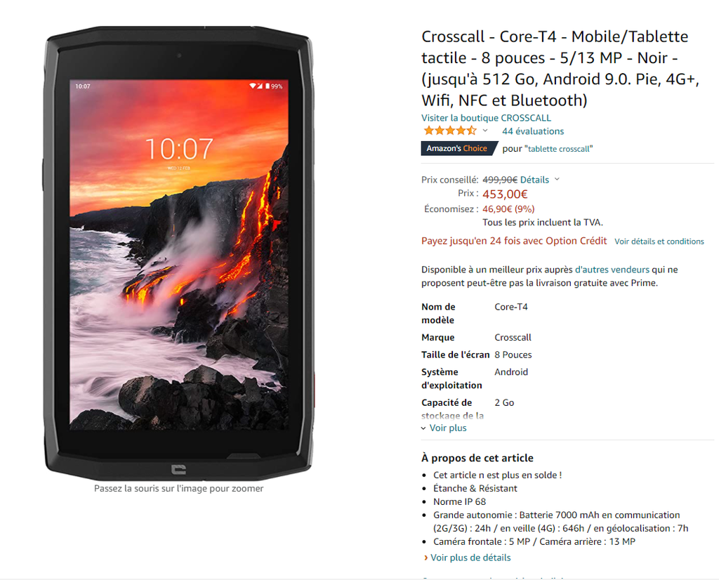
Task: Open Voir détails et conditions link
Action: (659, 242)
